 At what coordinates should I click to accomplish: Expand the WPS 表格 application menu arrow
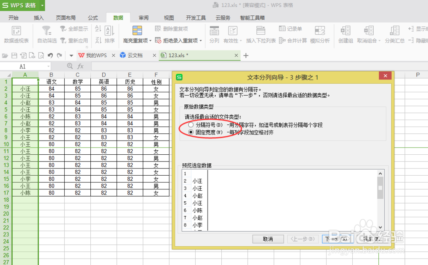click(x=42, y=5)
